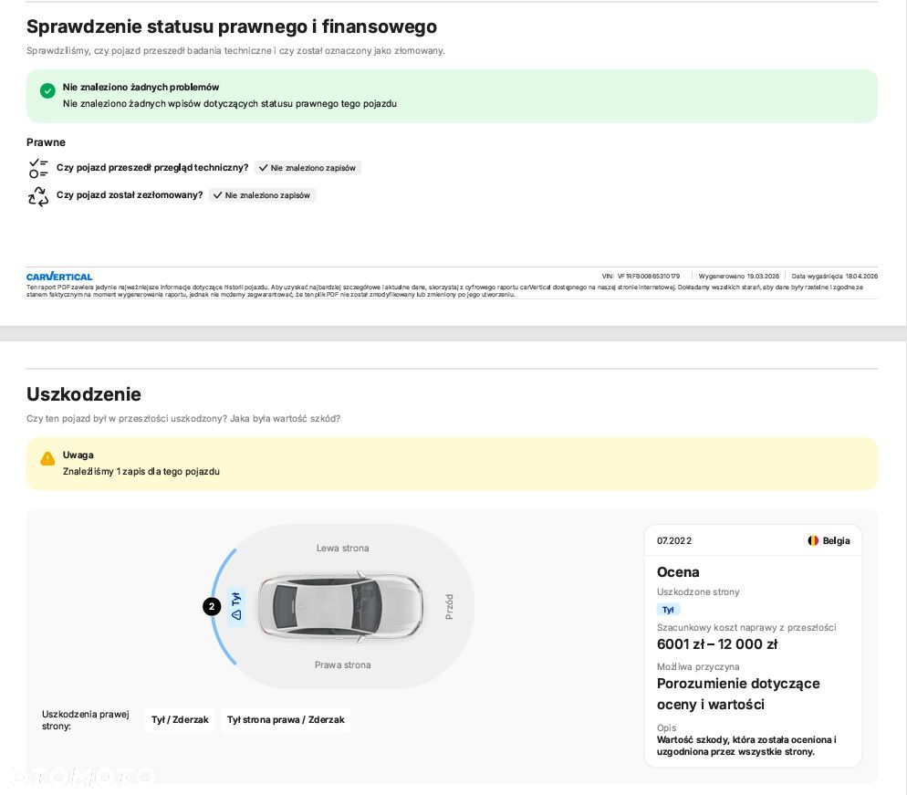Click the scrapped vehicle recycling icon
Screen dimensions: 907x795
pos(38,196)
